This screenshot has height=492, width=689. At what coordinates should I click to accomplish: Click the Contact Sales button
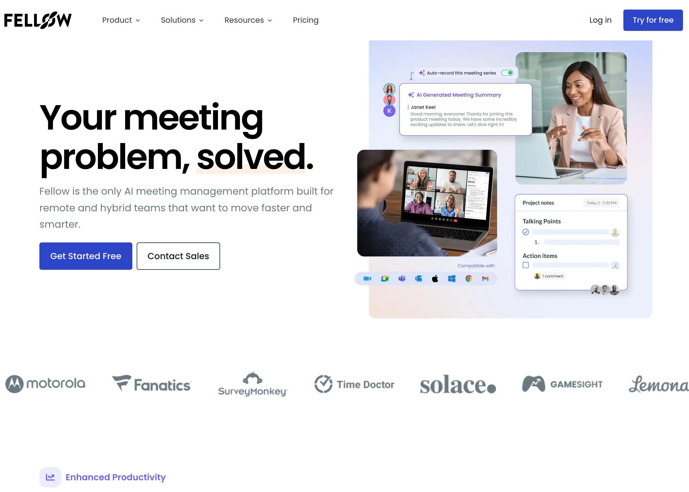178,256
